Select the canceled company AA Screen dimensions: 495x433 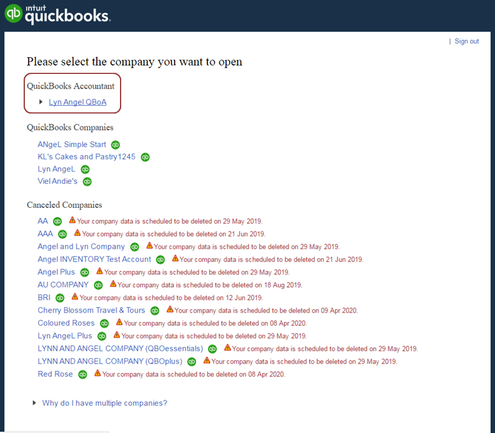point(43,221)
